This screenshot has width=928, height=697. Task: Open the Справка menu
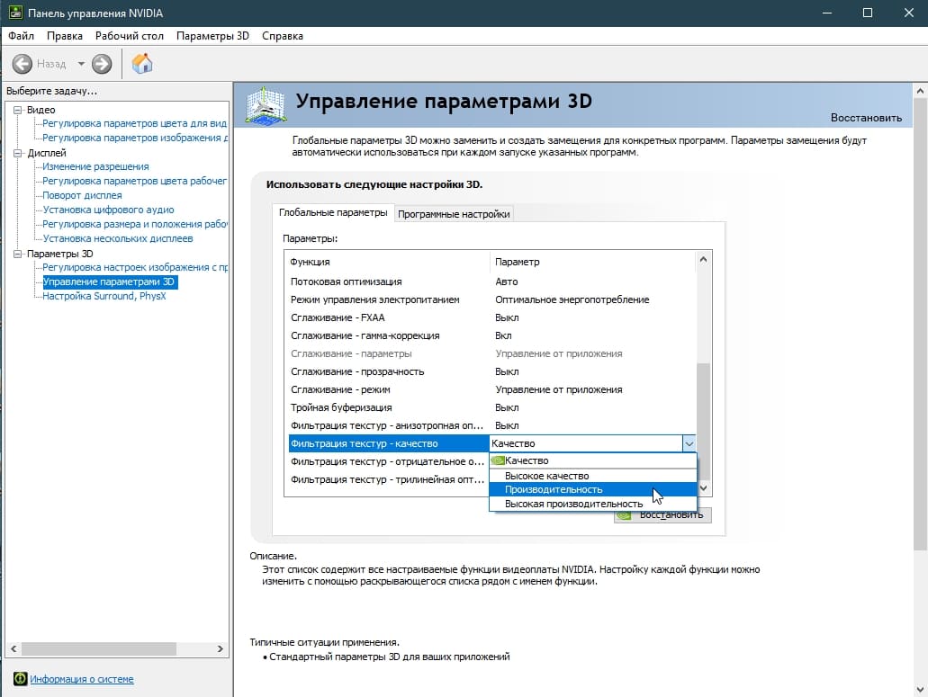tap(283, 35)
